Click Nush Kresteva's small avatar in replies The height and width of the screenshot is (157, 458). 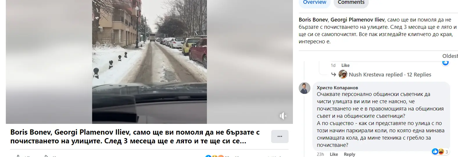[343, 74]
